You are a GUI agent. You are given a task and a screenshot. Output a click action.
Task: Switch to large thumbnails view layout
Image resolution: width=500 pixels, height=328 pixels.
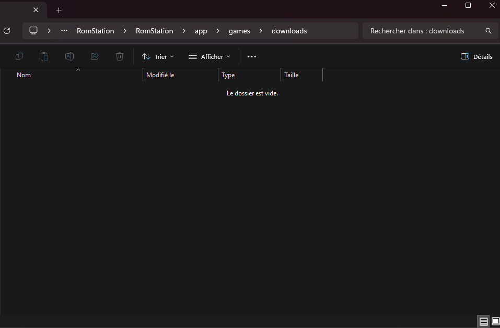[495, 321]
